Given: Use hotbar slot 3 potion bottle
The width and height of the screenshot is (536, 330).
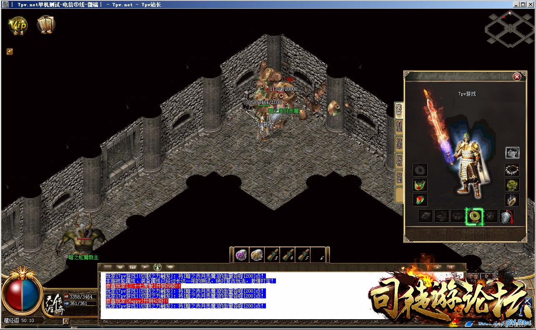Looking at the screenshot, I should pyautogui.click(x=272, y=255).
